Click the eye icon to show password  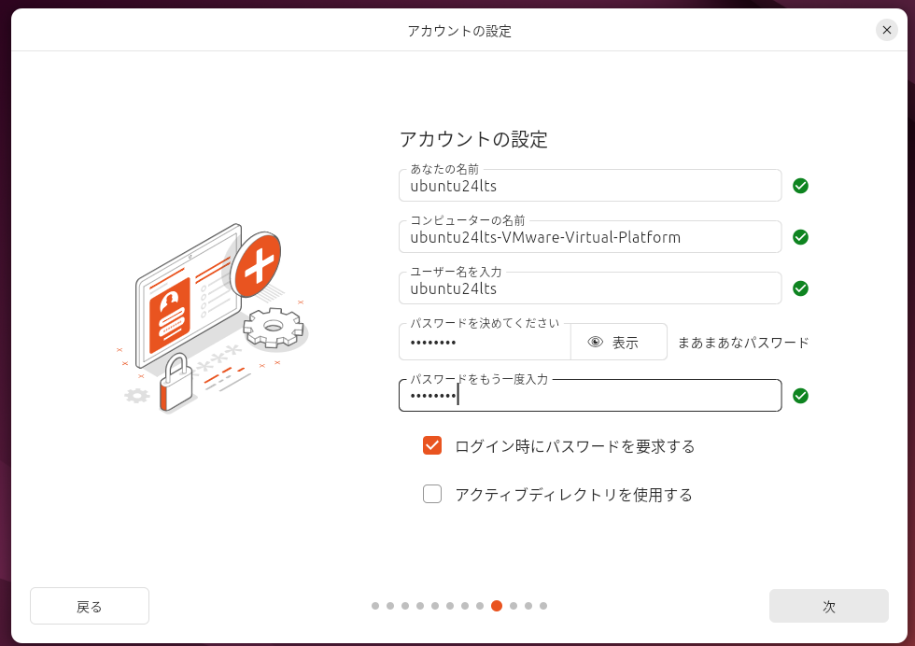pyautogui.click(x=596, y=343)
